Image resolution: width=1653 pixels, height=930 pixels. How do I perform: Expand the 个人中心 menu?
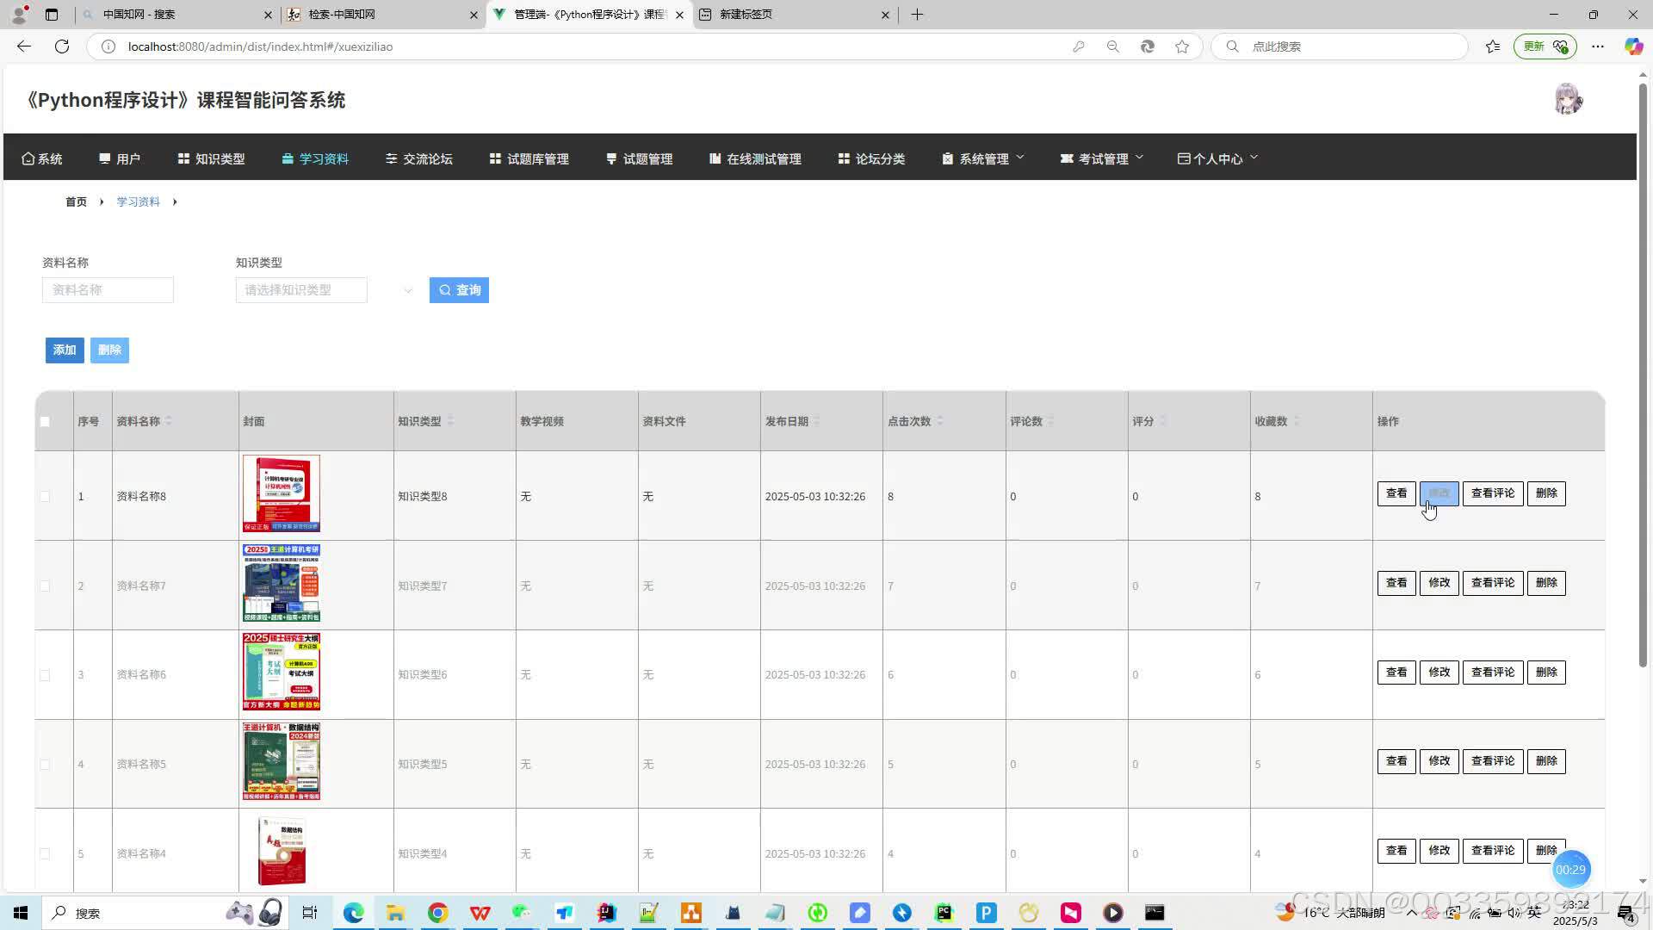click(1217, 158)
